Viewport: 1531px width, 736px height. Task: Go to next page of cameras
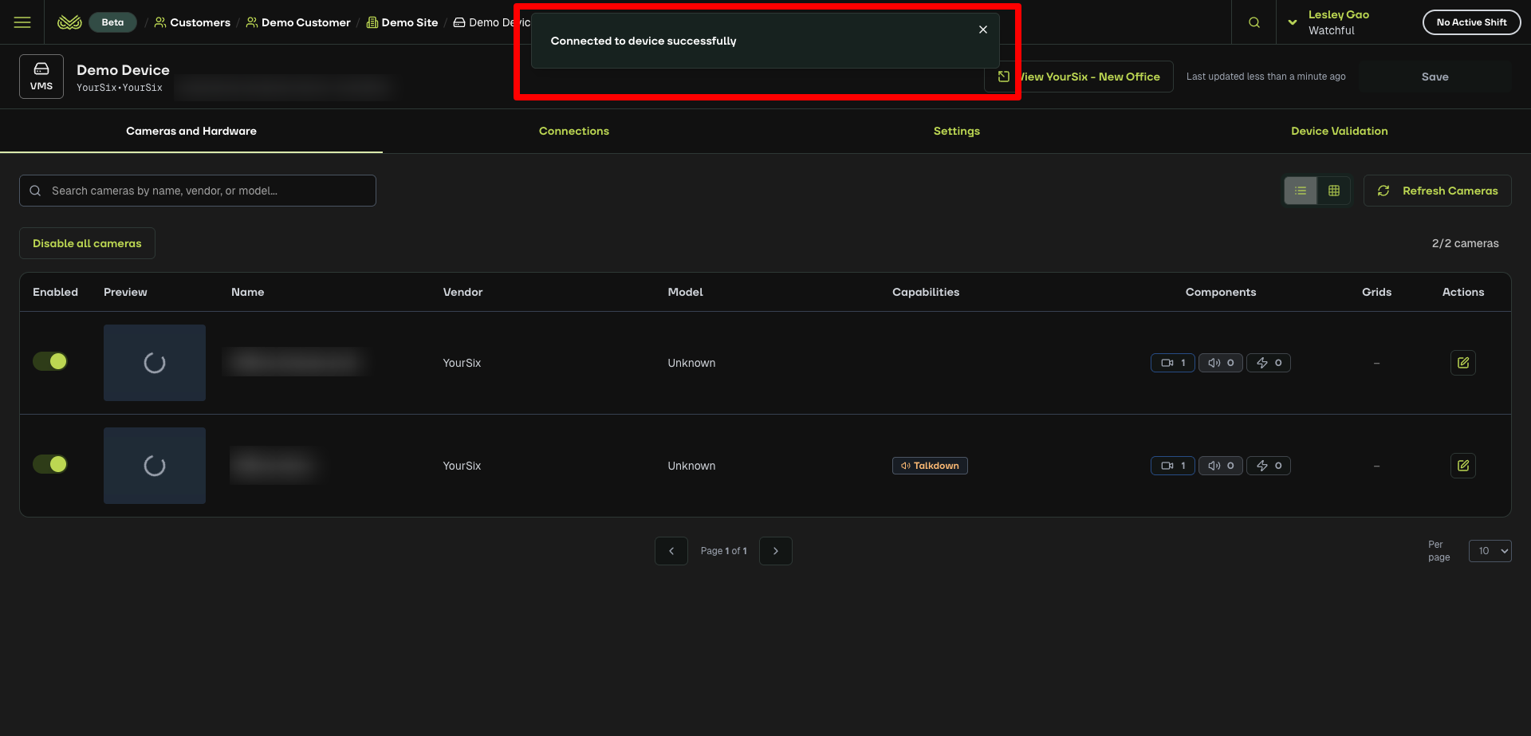[775, 551]
